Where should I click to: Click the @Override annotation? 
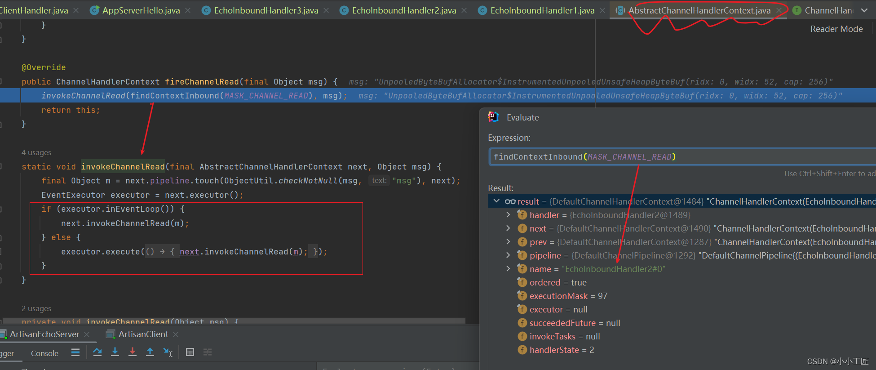(44, 67)
